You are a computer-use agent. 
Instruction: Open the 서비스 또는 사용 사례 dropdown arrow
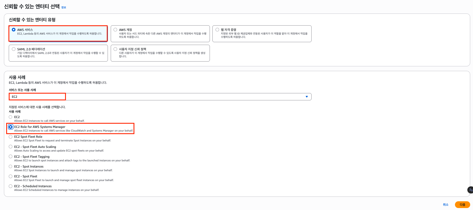click(x=307, y=97)
